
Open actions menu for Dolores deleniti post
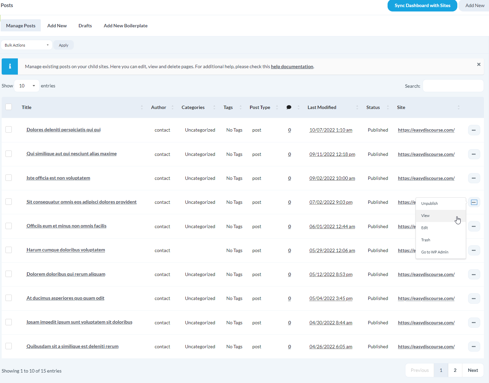[x=473, y=130]
